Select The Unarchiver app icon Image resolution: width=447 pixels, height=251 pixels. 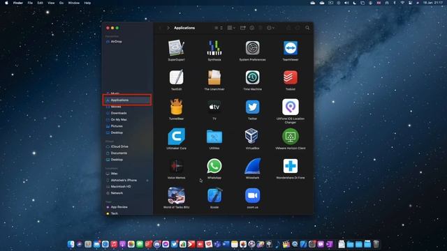click(x=214, y=77)
